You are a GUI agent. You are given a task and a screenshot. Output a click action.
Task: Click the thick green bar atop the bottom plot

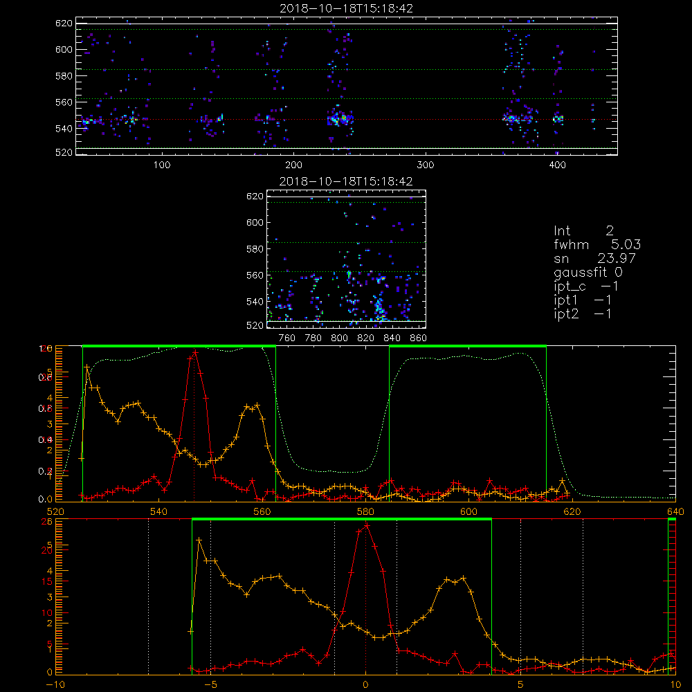[342, 519]
